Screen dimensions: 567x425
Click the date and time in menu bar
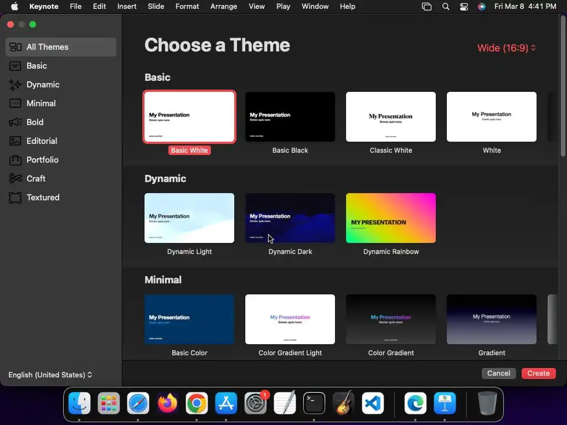pos(525,7)
